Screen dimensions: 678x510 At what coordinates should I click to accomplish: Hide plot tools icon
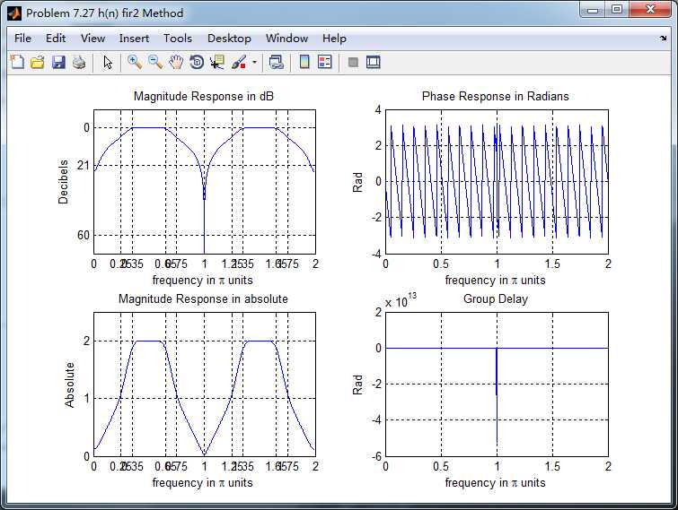pos(353,62)
